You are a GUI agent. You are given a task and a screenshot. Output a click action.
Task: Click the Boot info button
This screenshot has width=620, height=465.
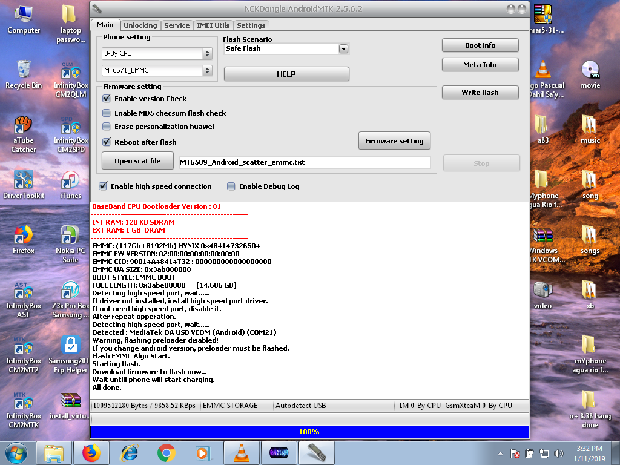(480, 45)
